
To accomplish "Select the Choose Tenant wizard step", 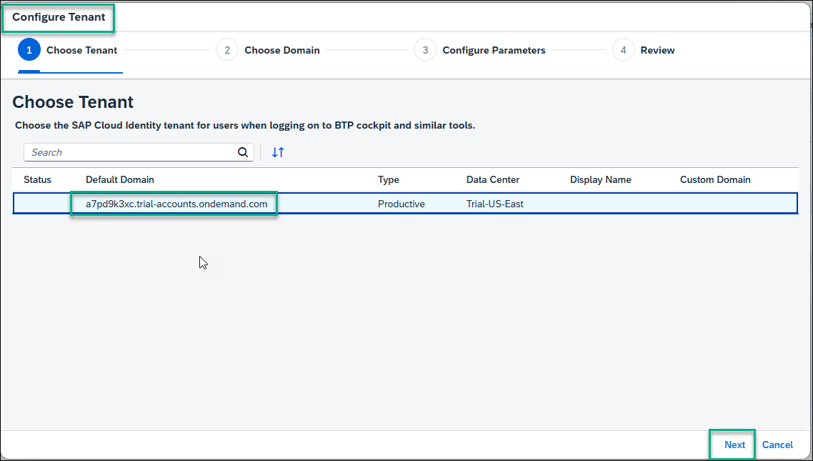I will click(67, 50).
